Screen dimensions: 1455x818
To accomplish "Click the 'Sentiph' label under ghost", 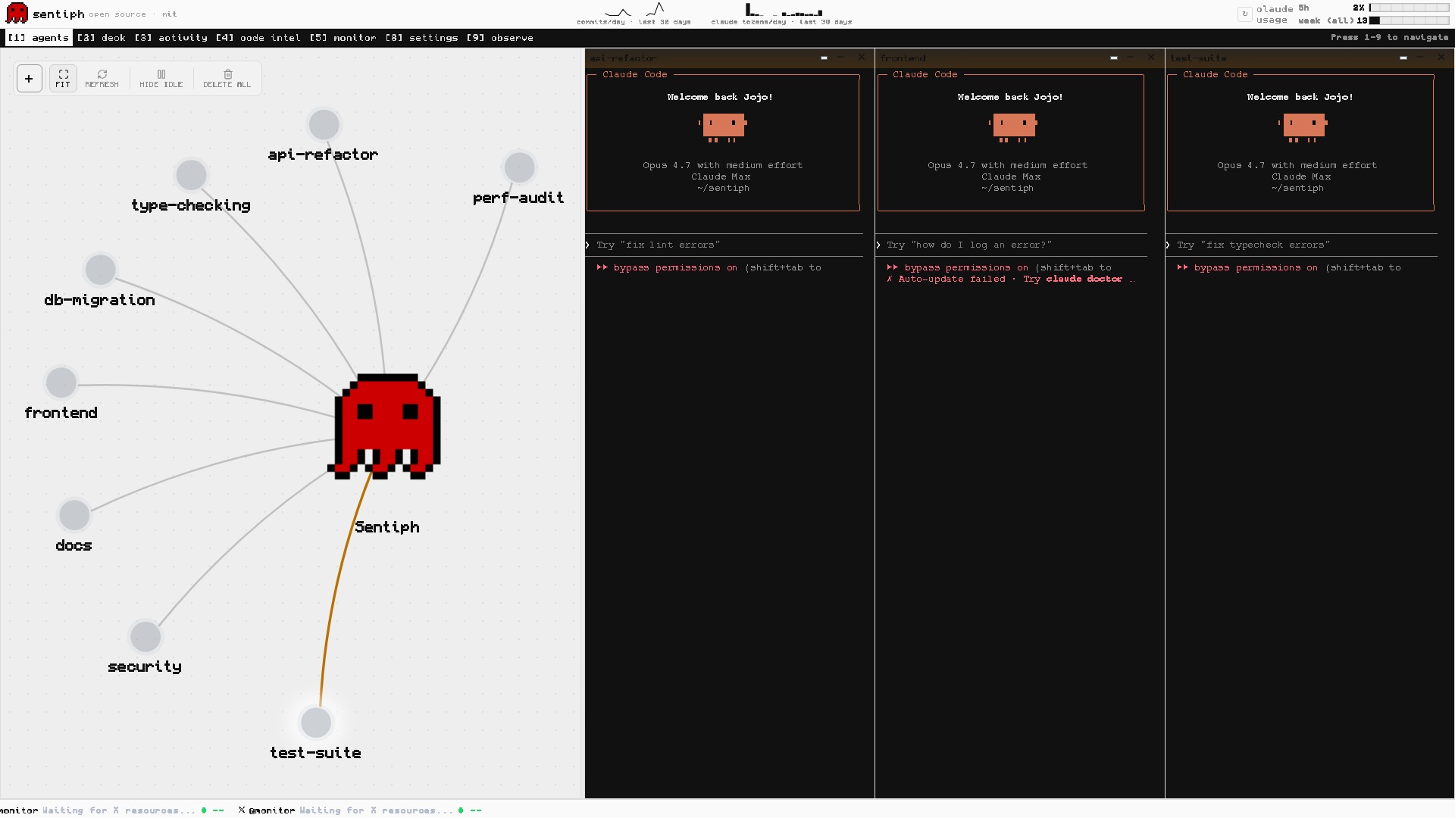I will 387,527.
